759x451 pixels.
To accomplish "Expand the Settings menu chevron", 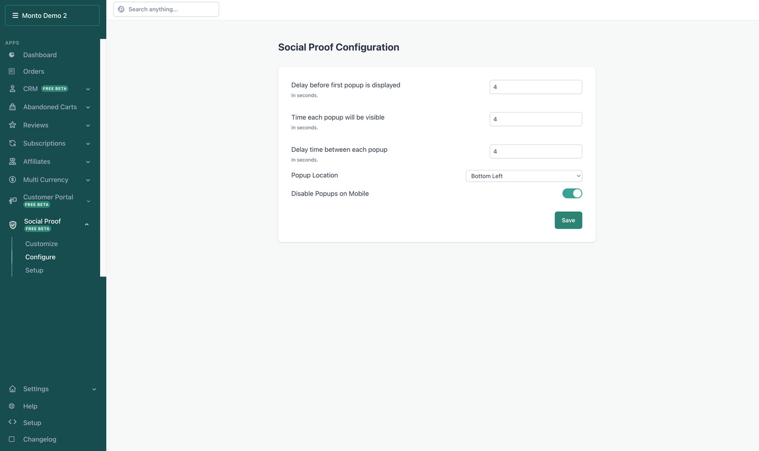I will [x=94, y=389].
